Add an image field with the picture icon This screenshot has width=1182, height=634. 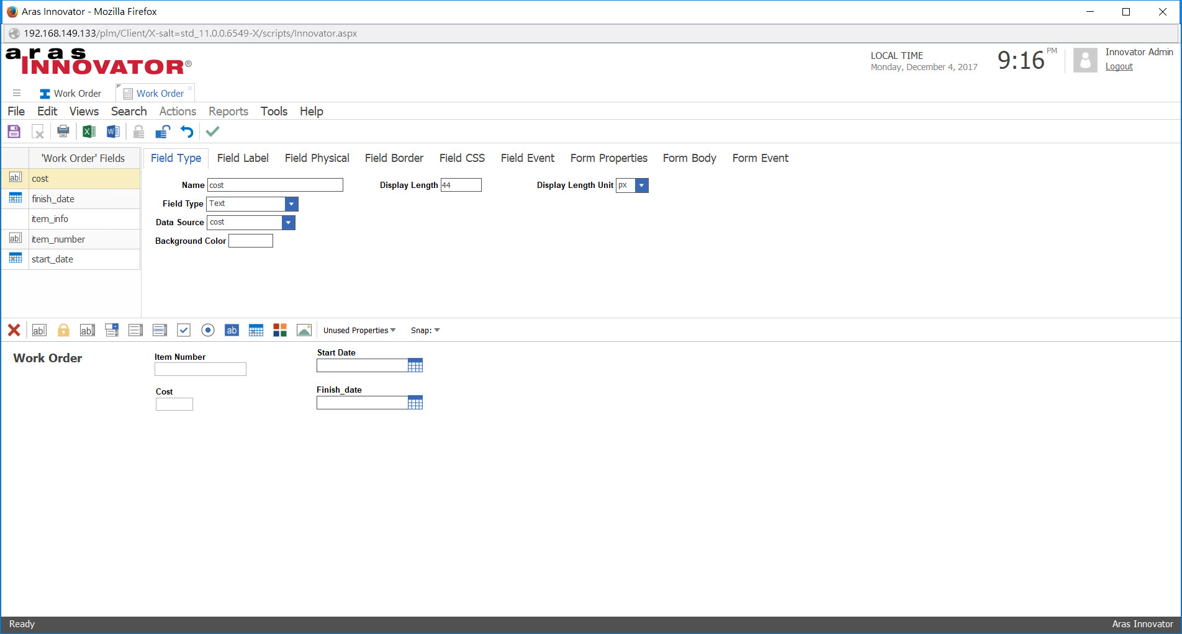[304, 330]
